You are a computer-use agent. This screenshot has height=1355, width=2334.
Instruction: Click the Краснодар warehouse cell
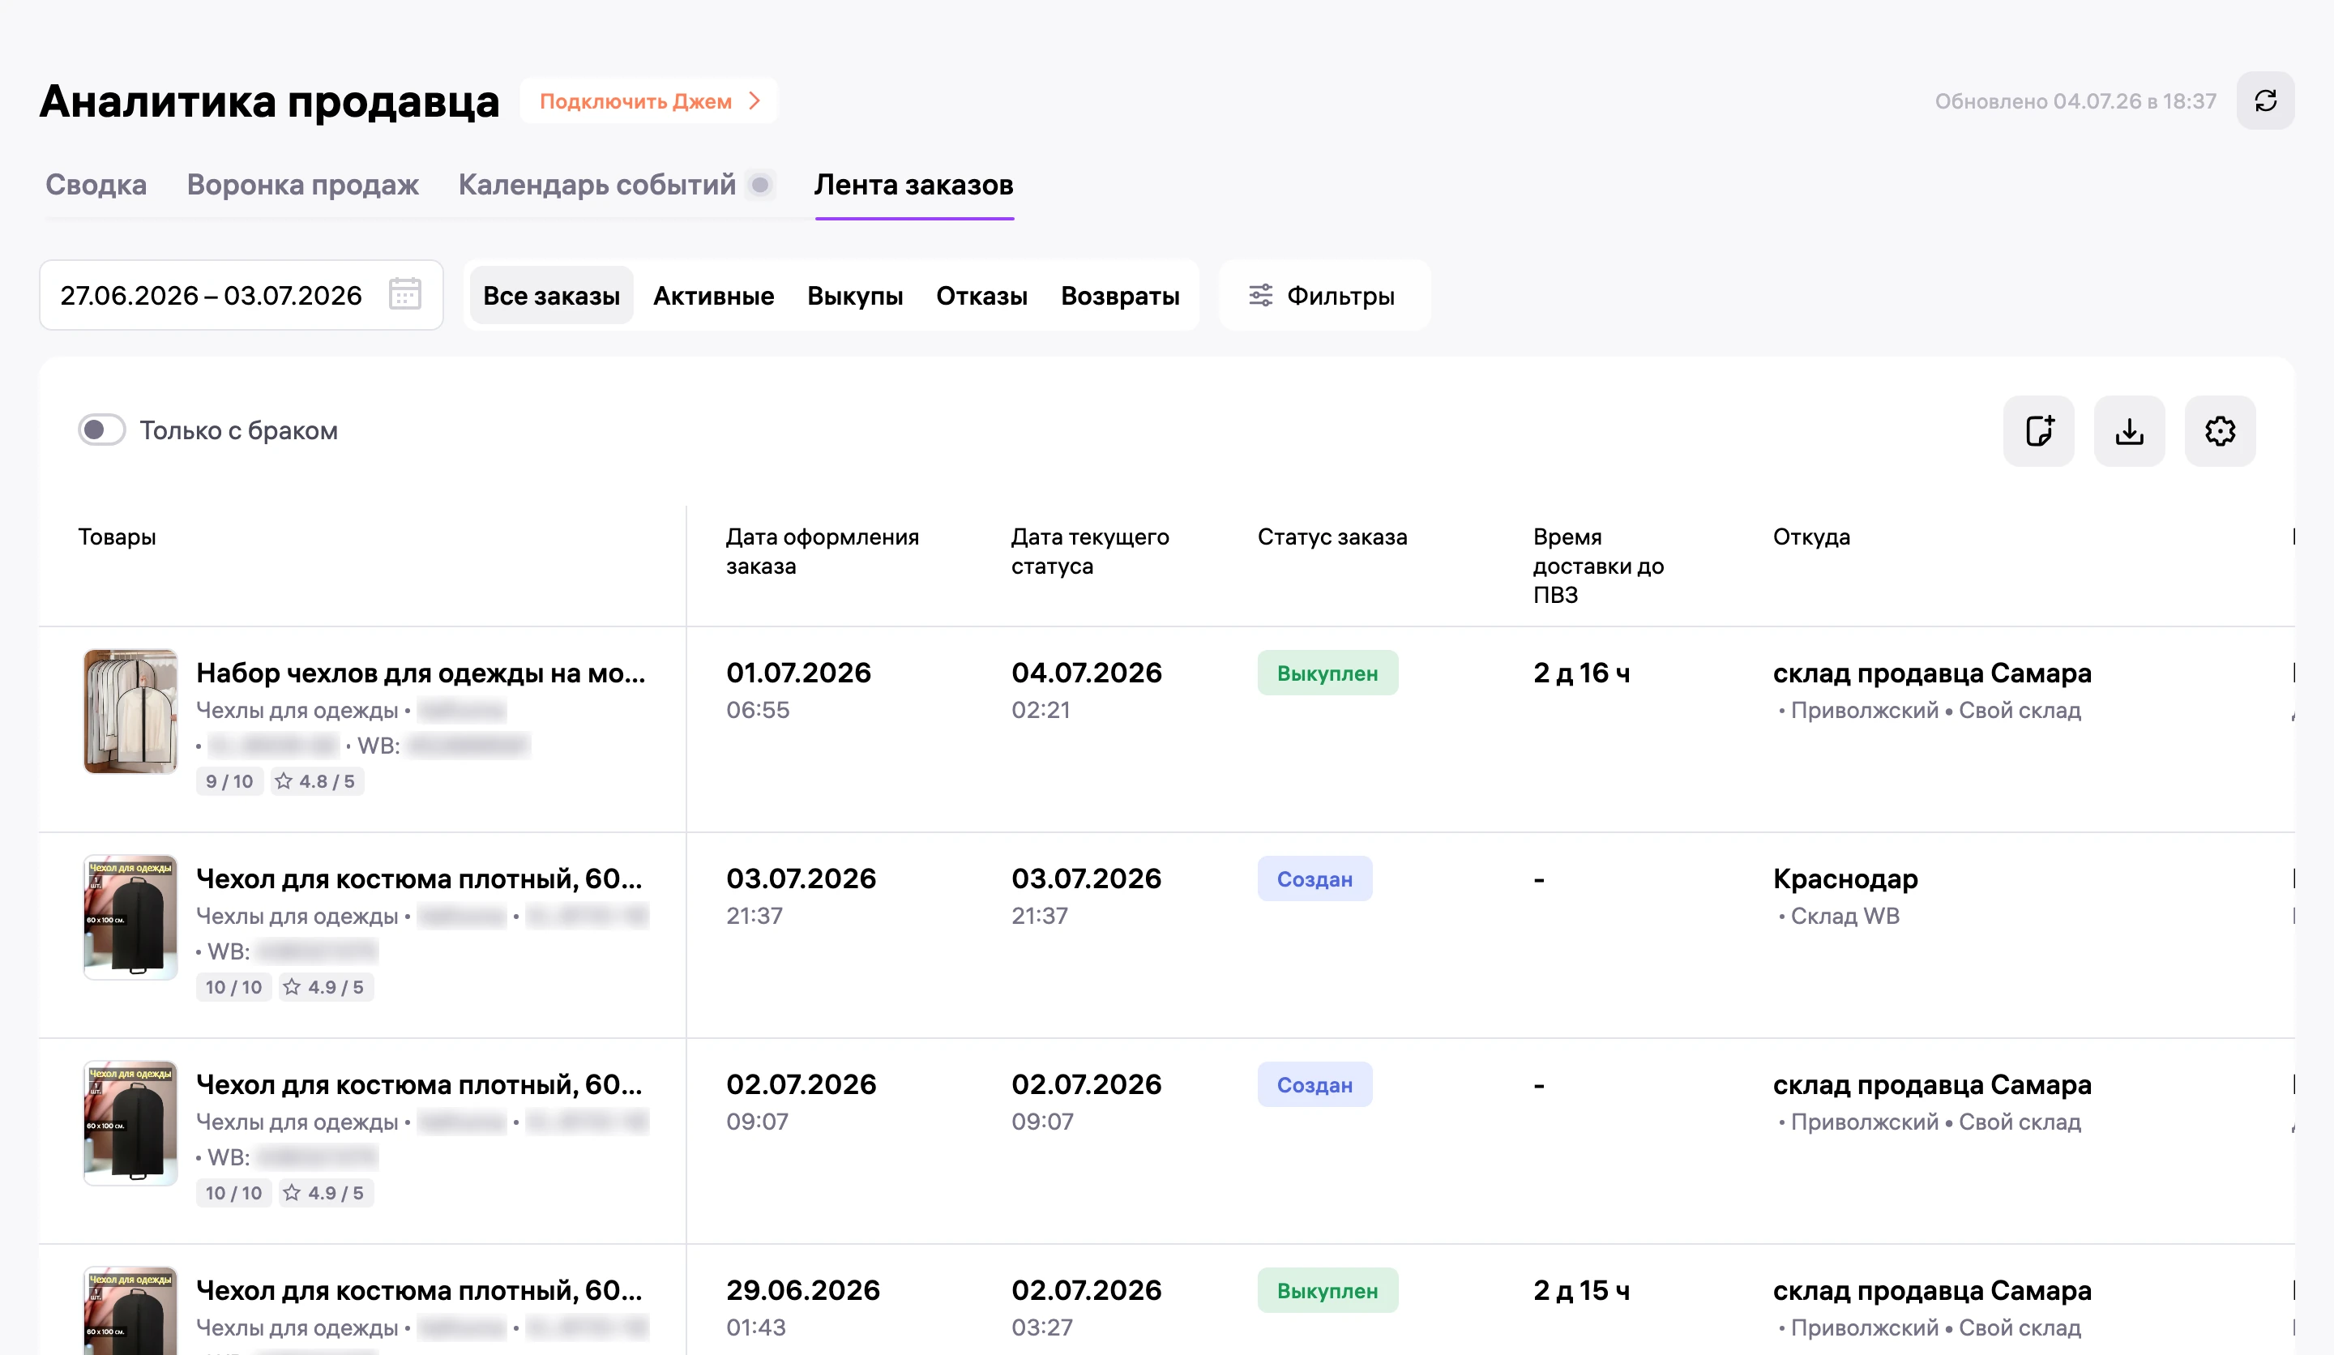[x=1845, y=878]
